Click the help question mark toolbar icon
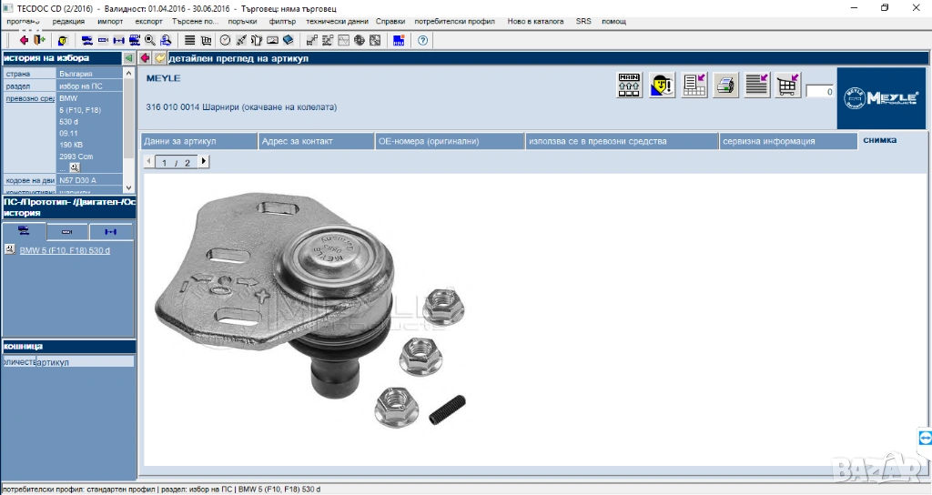 (x=423, y=40)
